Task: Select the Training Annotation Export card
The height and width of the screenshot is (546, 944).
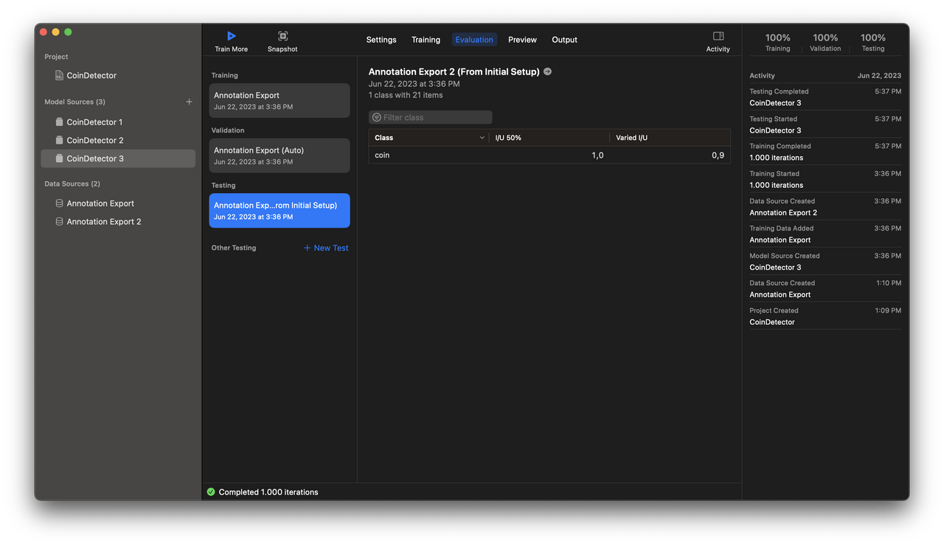Action: point(280,100)
